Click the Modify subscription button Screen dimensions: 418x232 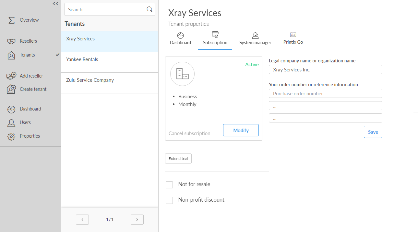pos(241,130)
